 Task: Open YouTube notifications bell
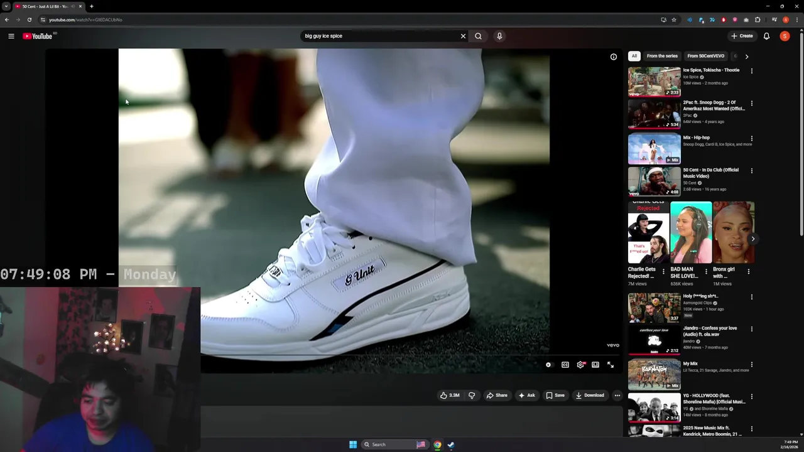[x=766, y=36]
